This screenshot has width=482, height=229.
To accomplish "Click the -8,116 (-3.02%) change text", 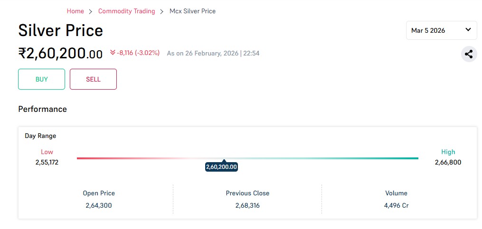I will 138,53.
